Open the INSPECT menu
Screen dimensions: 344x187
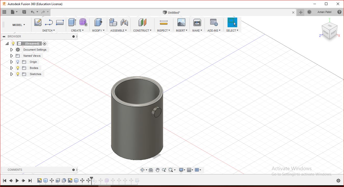[163, 31]
